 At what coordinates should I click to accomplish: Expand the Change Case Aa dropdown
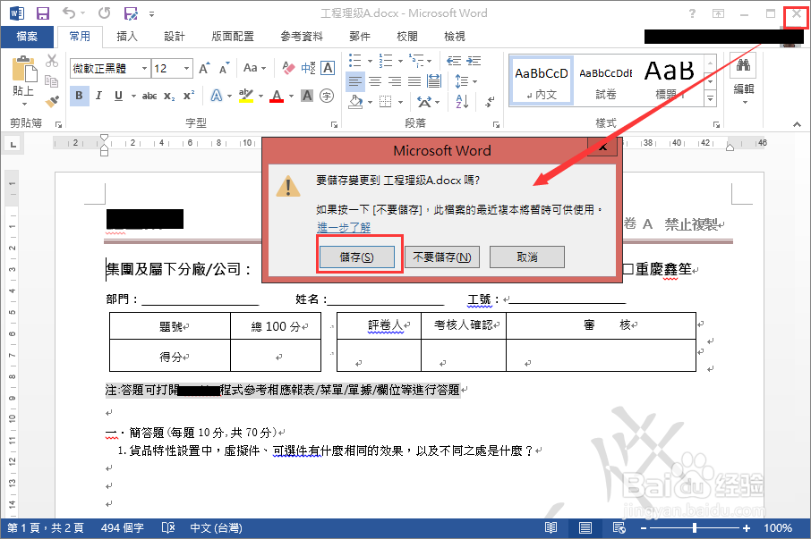click(254, 68)
